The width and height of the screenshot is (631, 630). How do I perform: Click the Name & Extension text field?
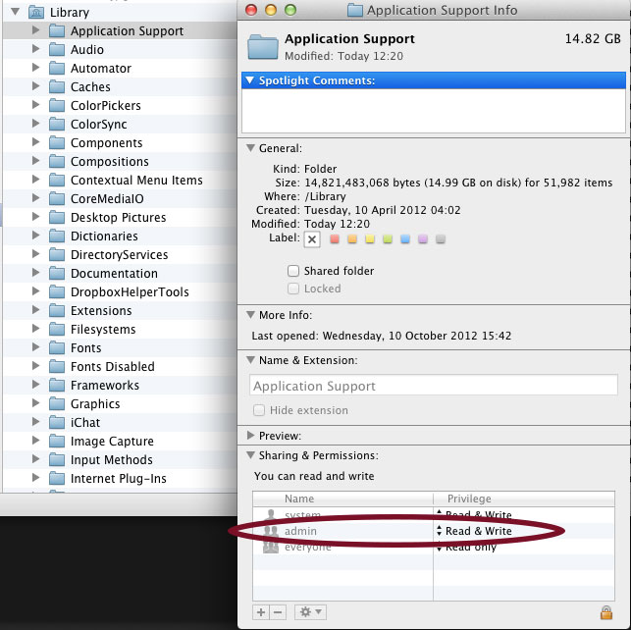click(434, 386)
